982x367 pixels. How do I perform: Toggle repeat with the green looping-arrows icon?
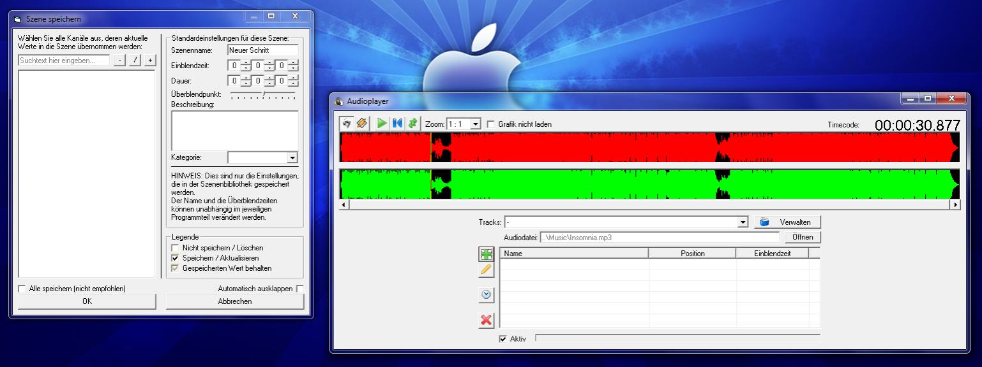[412, 124]
